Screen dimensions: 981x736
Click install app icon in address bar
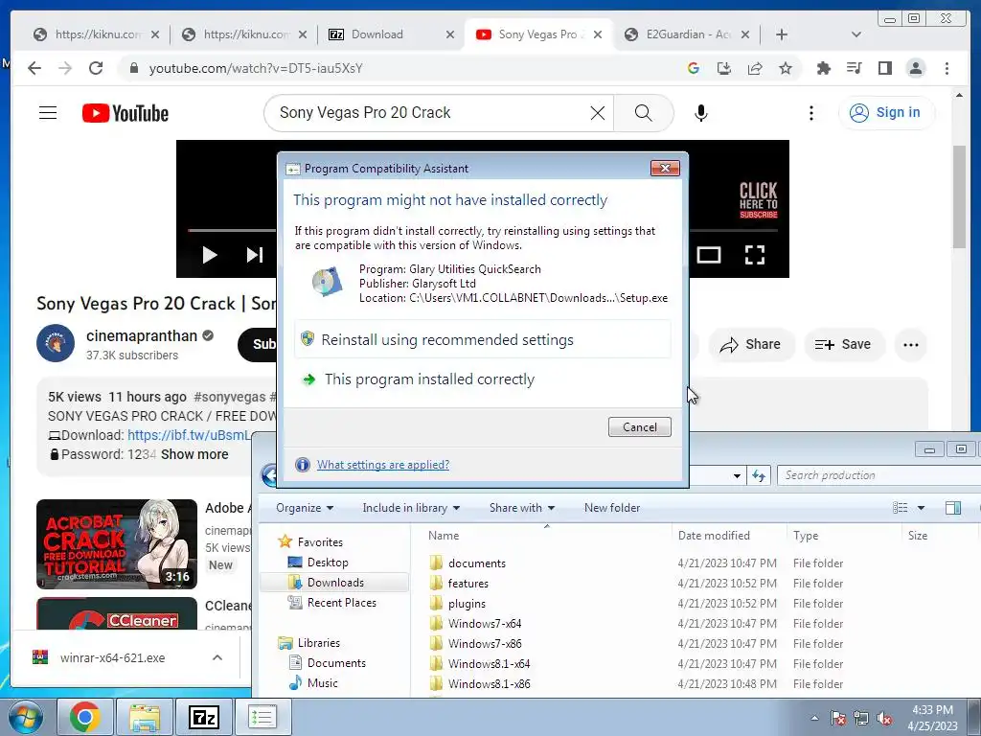click(x=724, y=68)
